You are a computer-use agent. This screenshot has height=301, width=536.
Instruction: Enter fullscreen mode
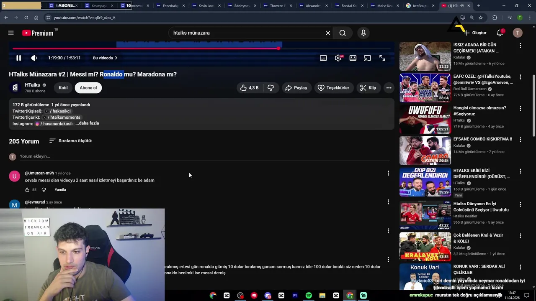(382, 58)
